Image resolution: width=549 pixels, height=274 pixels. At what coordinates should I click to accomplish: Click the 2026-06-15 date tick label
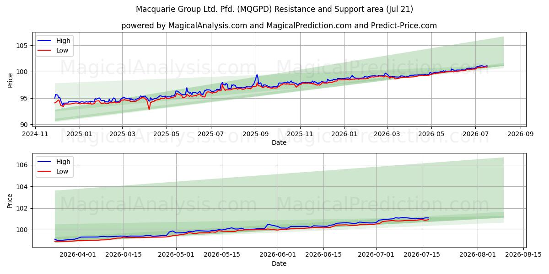tap(323, 255)
